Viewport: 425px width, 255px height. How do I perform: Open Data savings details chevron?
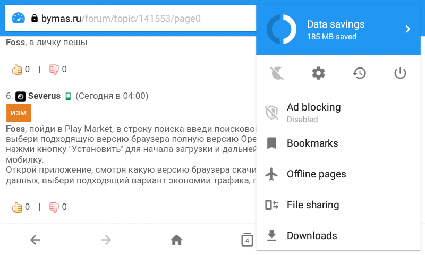(x=408, y=29)
